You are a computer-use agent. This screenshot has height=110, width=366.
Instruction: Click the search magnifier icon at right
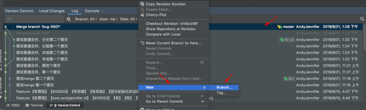[362, 19]
